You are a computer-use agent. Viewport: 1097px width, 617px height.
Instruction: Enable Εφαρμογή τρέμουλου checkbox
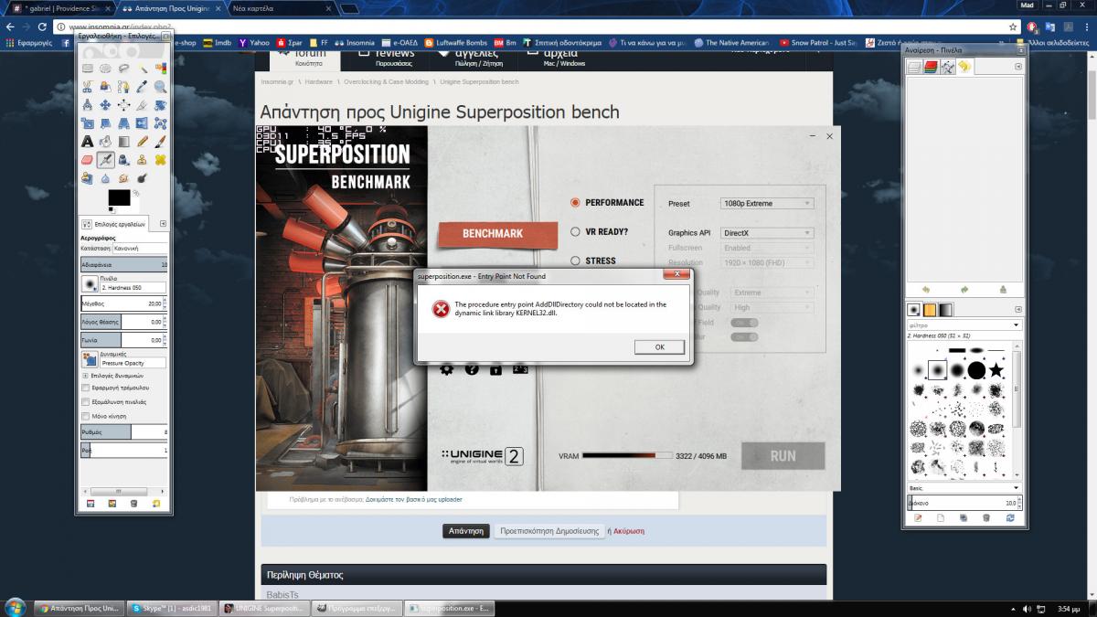(x=86, y=388)
